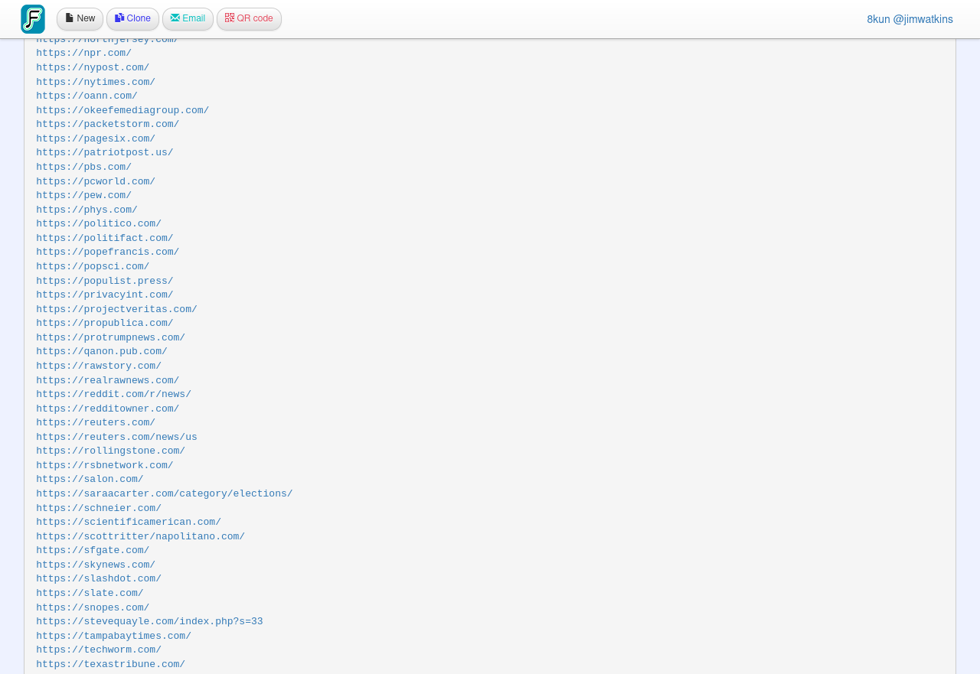Visit the tampabaytimes.com link

pyautogui.click(x=113, y=637)
